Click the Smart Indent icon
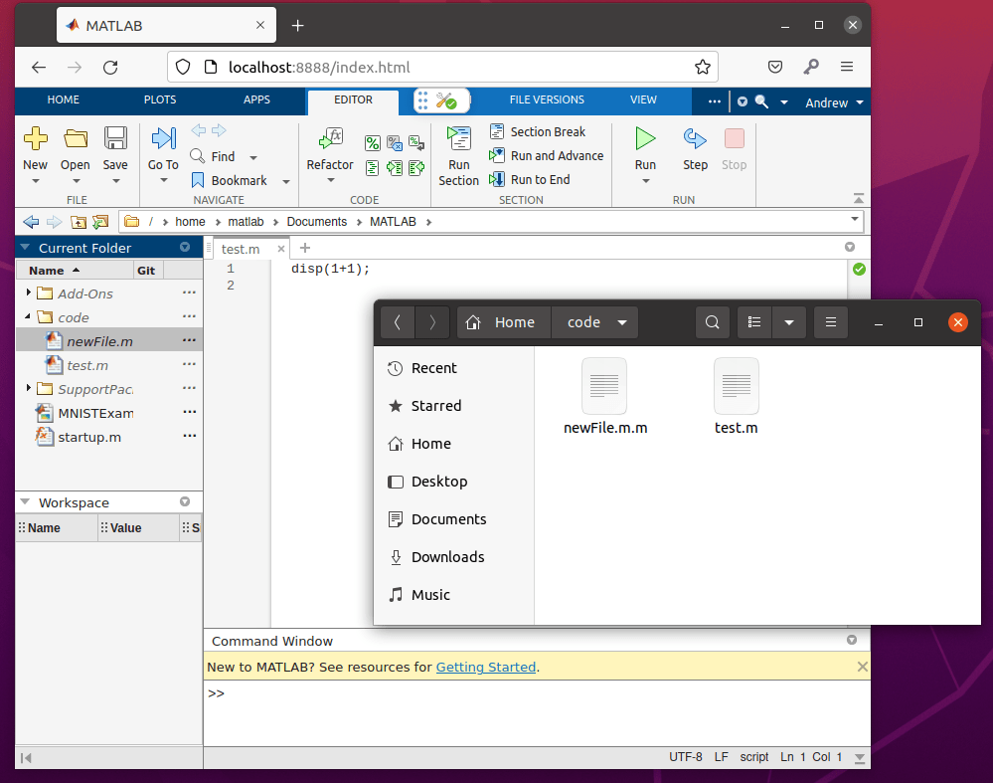The image size is (993, 783). point(373,168)
